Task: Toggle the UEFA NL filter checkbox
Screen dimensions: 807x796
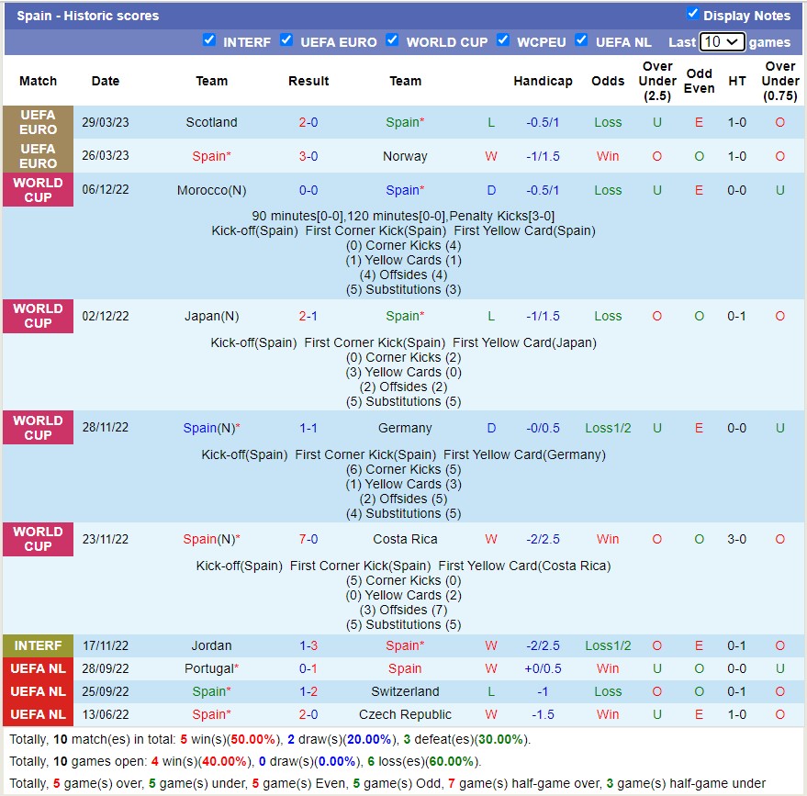Action: click(x=581, y=40)
